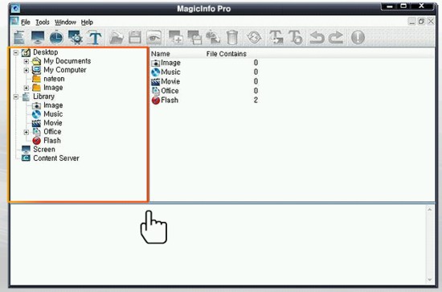This screenshot has height=292, width=442.
Task: Click the add screen plus icon
Action: [x=176, y=38]
